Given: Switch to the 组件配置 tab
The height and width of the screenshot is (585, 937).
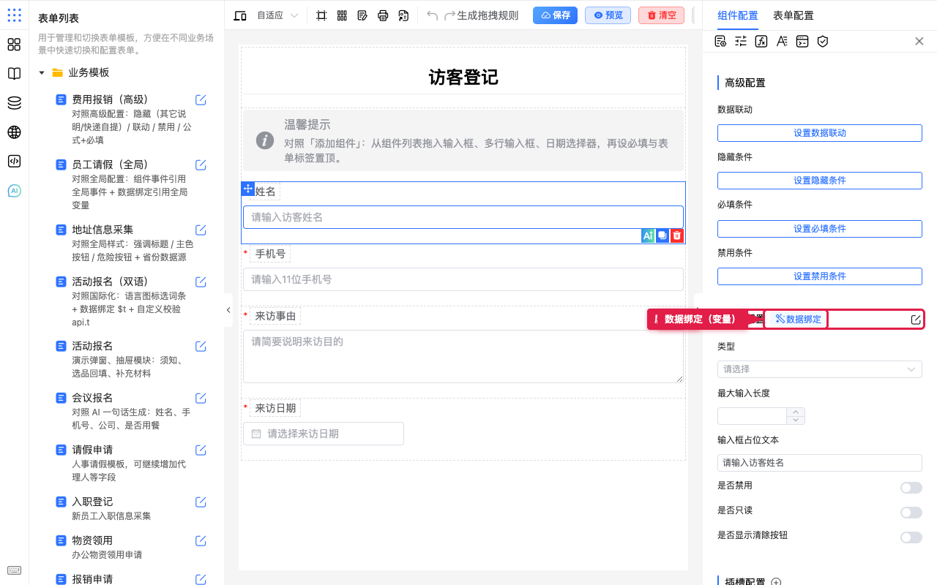Looking at the screenshot, I should click(x=738, y=15).
